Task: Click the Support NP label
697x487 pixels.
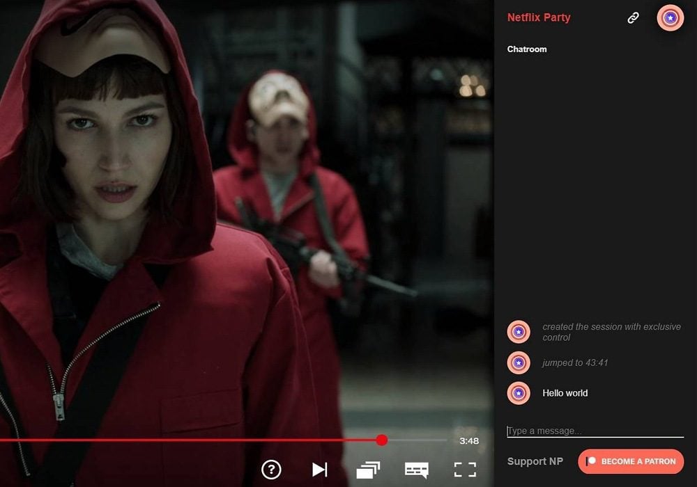Action: tap(535, 461)
